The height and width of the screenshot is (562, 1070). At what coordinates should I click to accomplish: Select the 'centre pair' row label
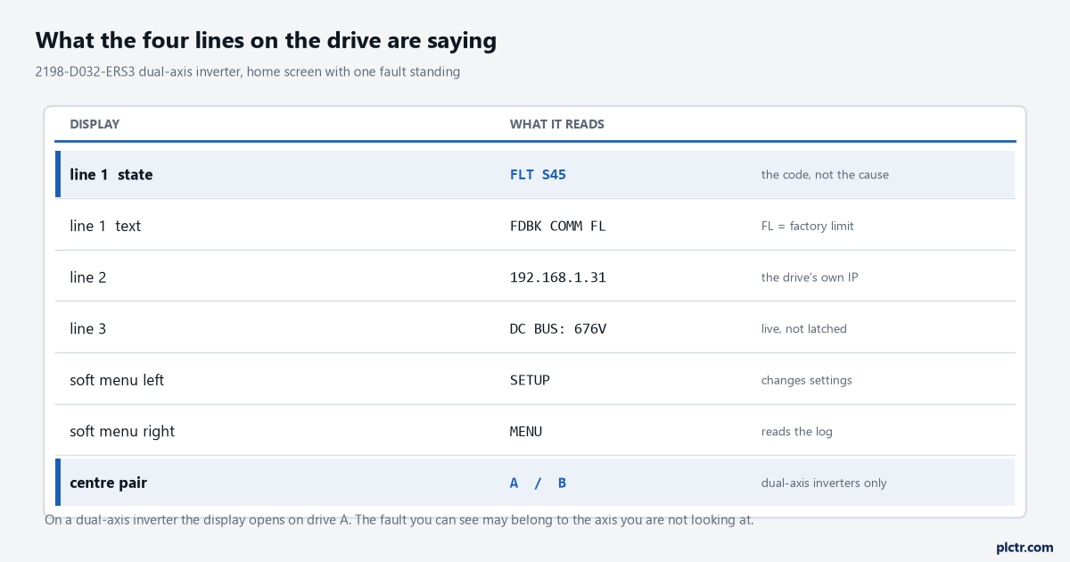click(x=108, y=483)
